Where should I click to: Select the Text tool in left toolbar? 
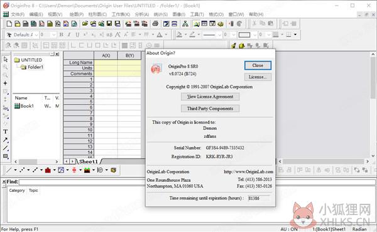(5, 132)
